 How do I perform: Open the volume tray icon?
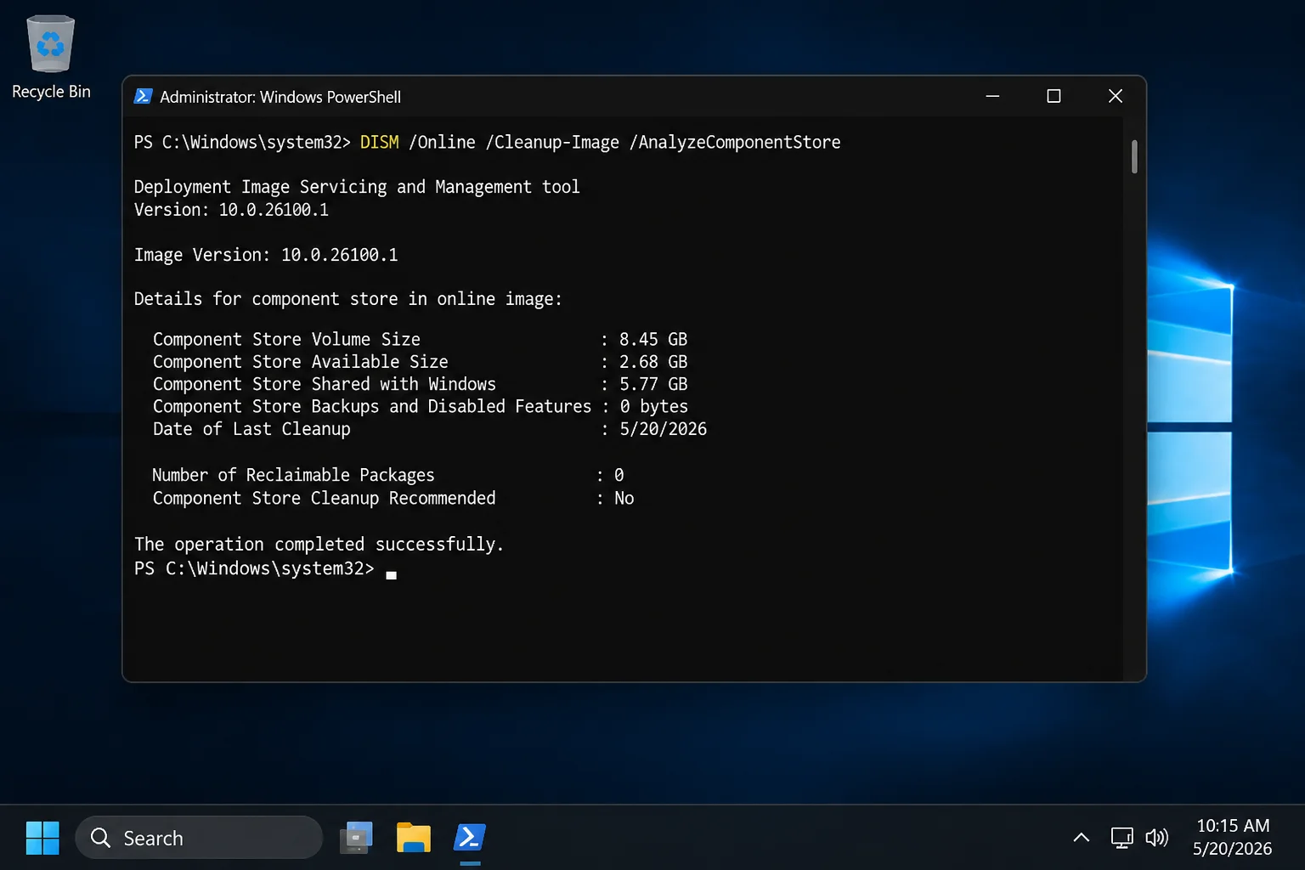[x=1156, y=838]
